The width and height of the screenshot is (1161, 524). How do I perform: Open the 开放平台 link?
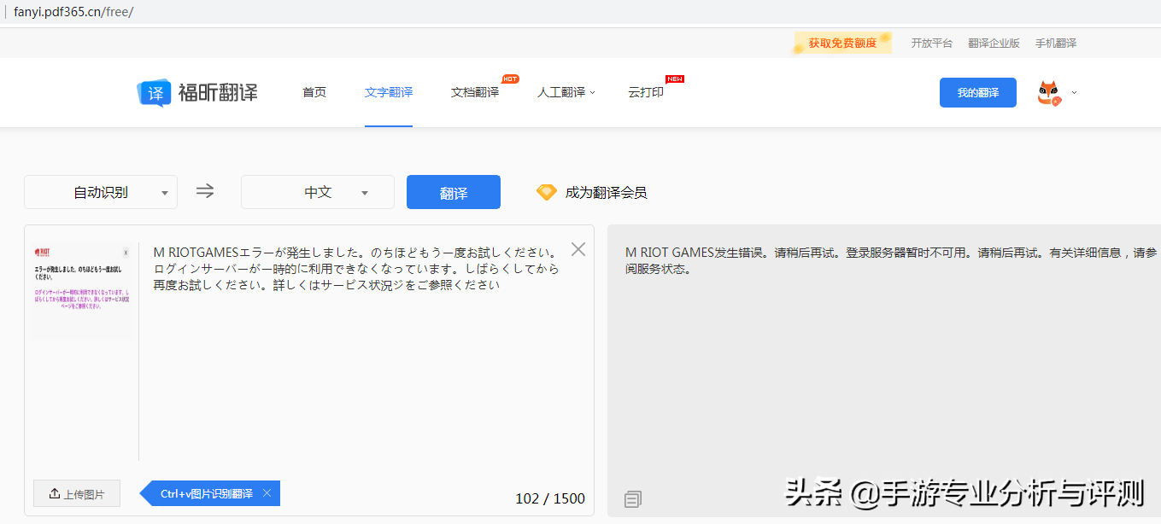(931, 43)
